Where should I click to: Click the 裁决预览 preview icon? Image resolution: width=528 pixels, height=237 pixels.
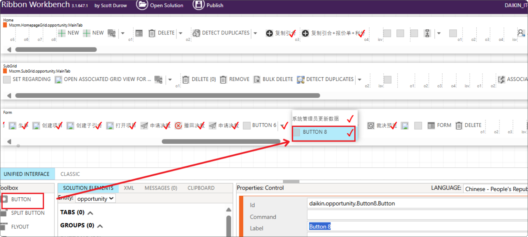(371, 126)
